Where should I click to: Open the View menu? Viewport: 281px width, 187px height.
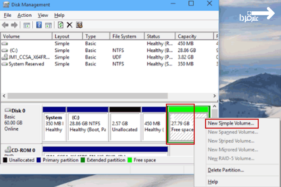point(43,15)
